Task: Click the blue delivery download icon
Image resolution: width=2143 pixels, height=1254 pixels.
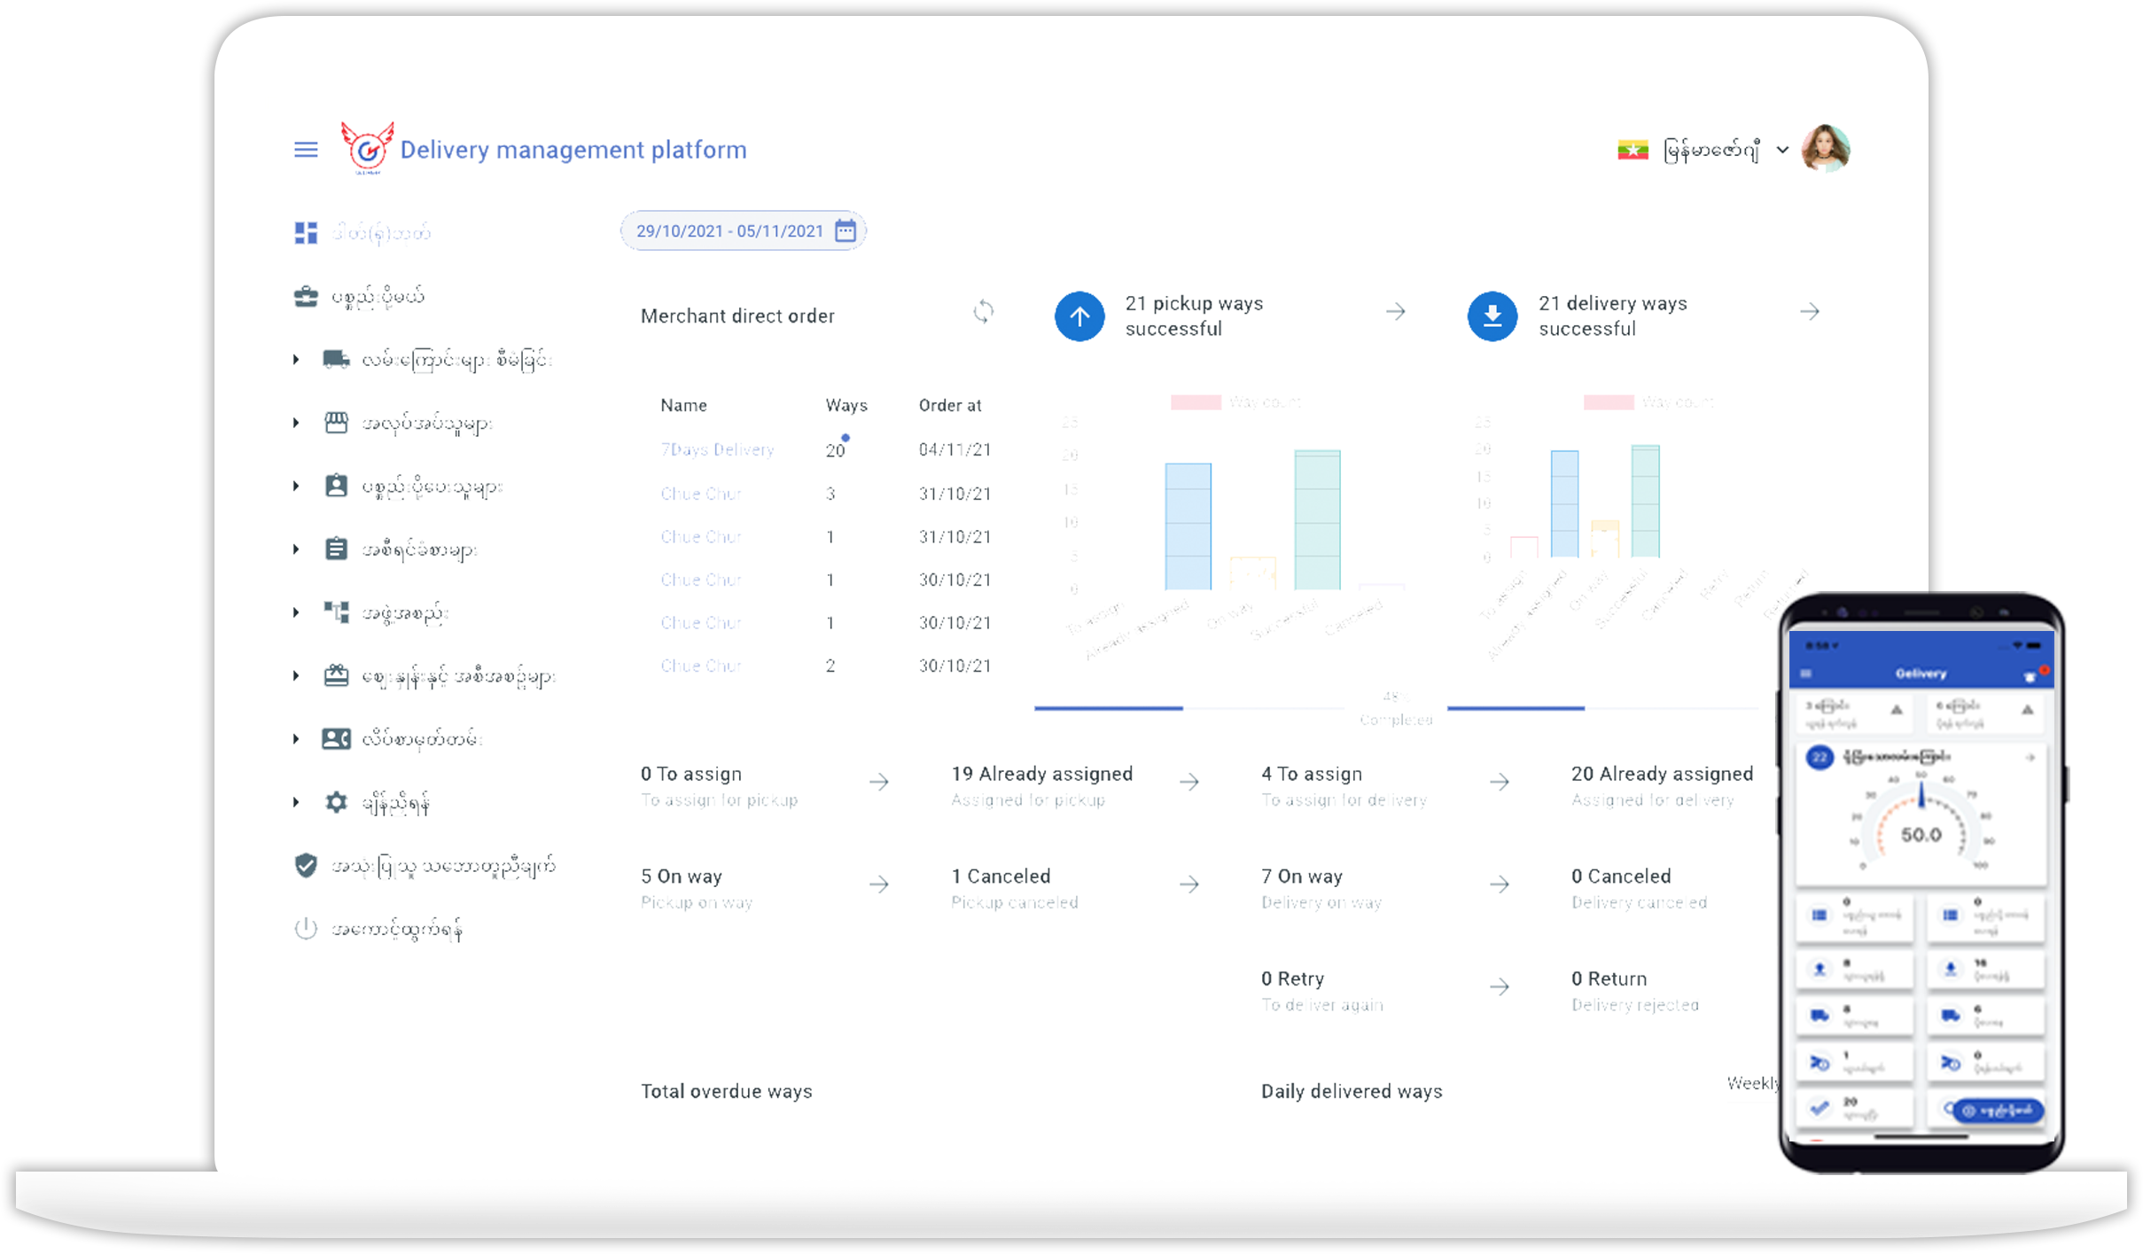Action: click(1492, 316)
